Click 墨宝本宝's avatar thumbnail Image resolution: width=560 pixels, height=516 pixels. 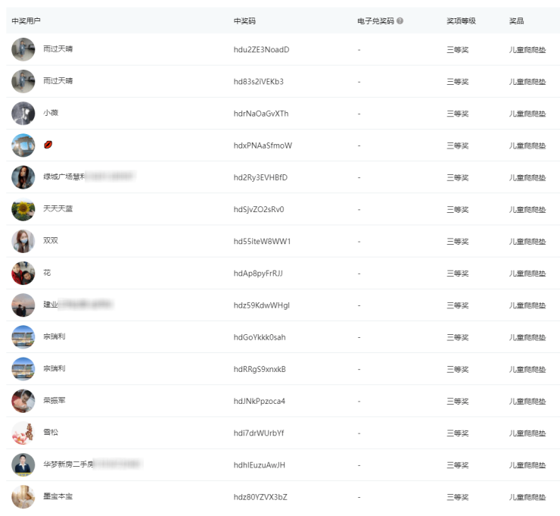pyautogui.click(x=23, y=496)
